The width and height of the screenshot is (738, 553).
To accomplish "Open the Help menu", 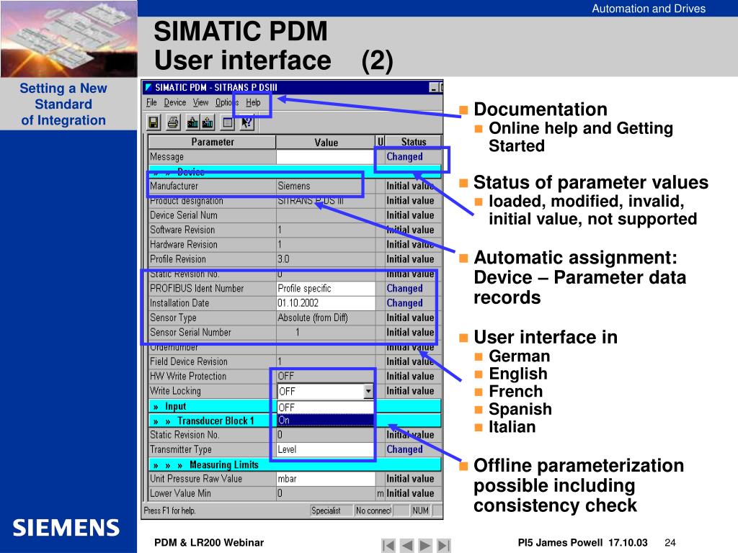I will (253, 102).
